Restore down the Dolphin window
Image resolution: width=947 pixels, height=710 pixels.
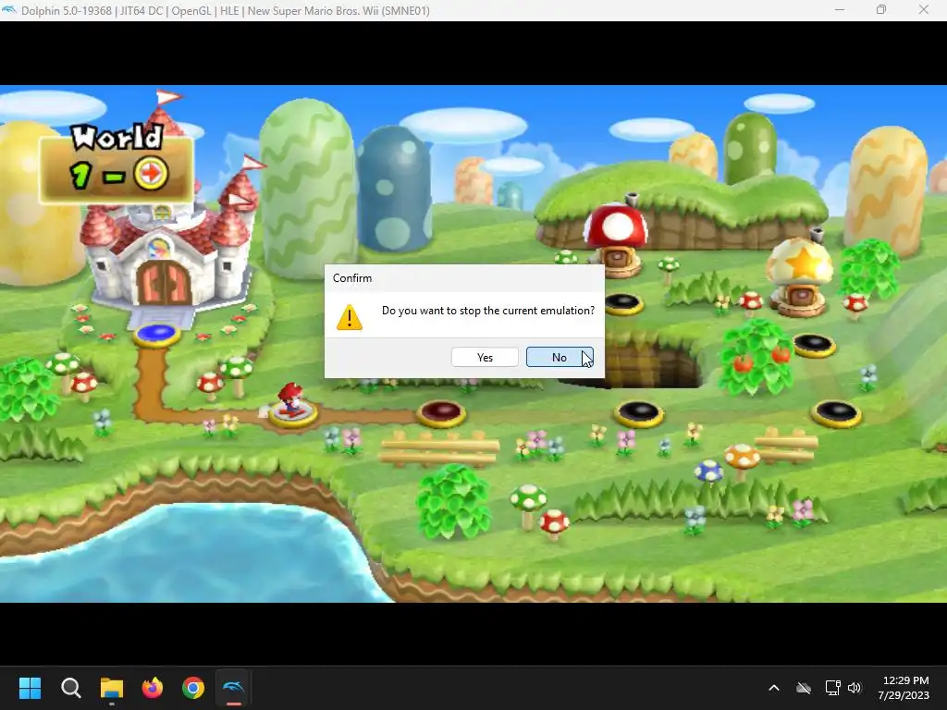tap(881, 10)
